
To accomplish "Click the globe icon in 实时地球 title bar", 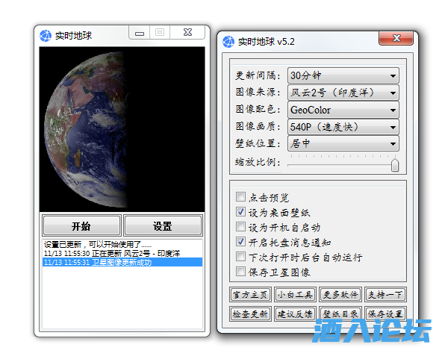I will (46, 36).
